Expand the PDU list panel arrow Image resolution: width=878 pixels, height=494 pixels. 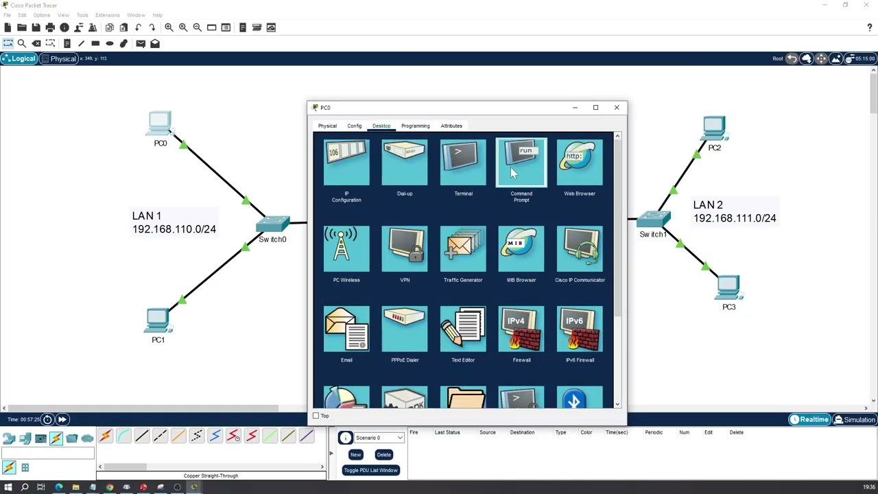pyautogui.click(x=331, y=454)
